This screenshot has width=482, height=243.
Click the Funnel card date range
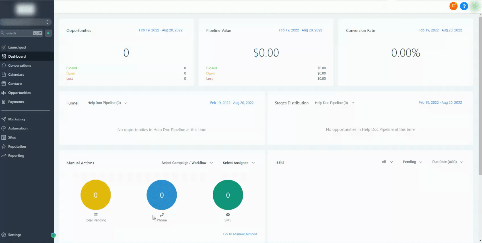click(x=232, y=103)
